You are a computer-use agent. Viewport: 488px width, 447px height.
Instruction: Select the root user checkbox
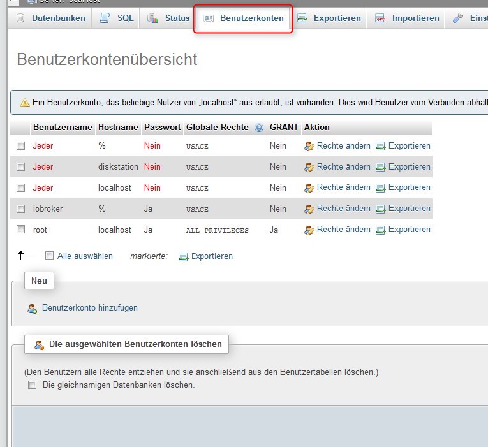pos(21,230)
